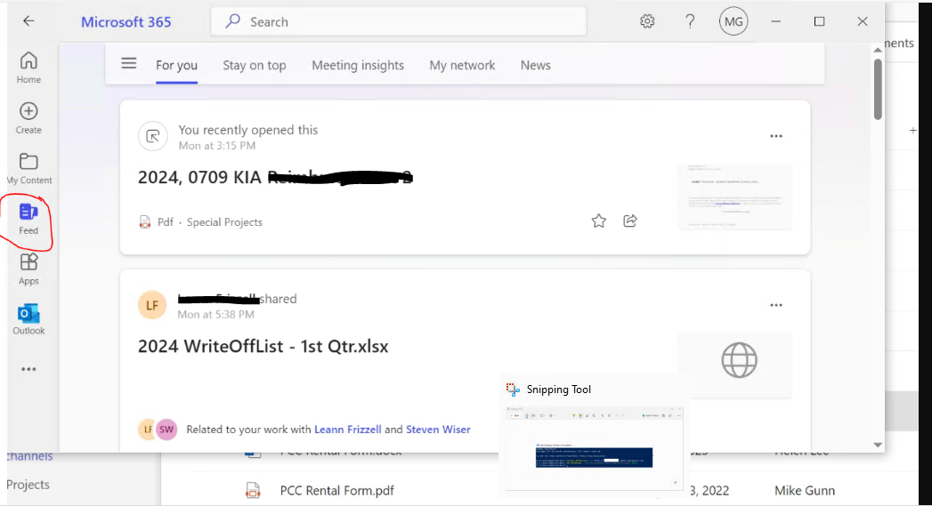
Task: Click the PCC Rental Form.pdf file icon
Action: [x=253, y=491]
